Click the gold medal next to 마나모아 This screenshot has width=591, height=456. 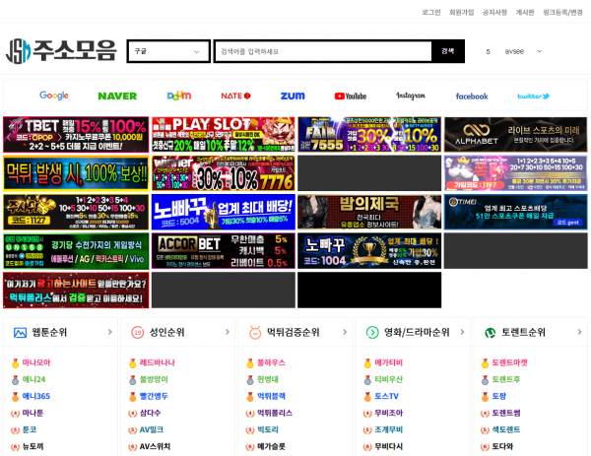pos(15,362)
